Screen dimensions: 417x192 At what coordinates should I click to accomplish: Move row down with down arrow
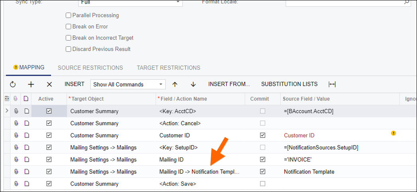coord(193,84)
